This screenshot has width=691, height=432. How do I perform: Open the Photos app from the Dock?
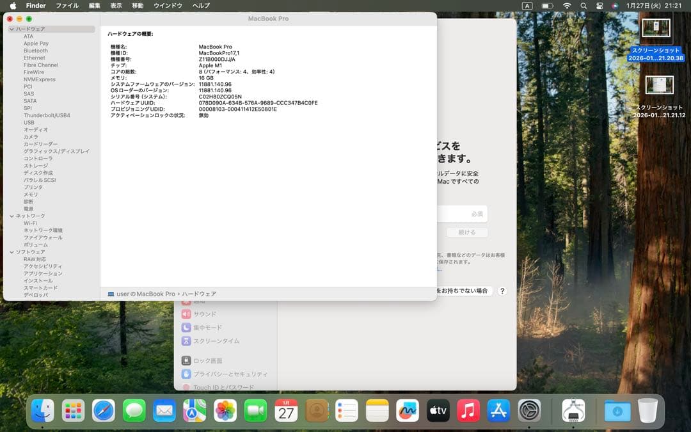click(x=225, y=412)
